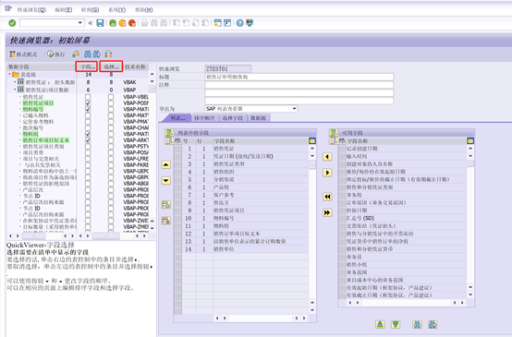Image resolution: width=512 pixels, height=337 pixels.
Task: Open the 快速浏览(Q) menu
Action: click(31, 10)
